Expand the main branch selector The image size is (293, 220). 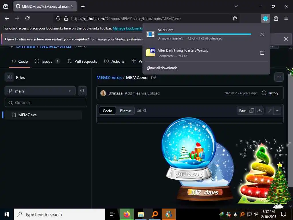pos(40,91)
